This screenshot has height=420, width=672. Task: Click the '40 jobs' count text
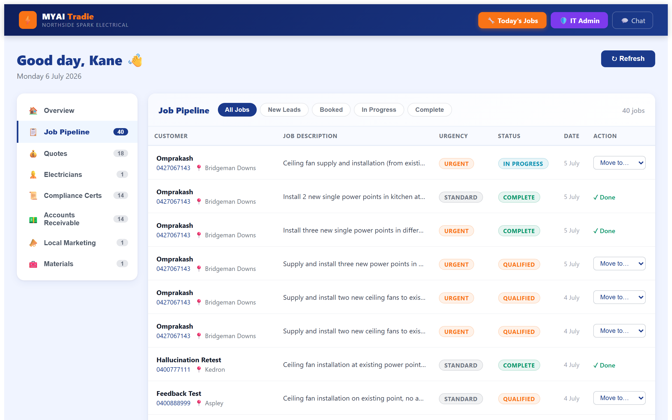(x=633, y=111)
